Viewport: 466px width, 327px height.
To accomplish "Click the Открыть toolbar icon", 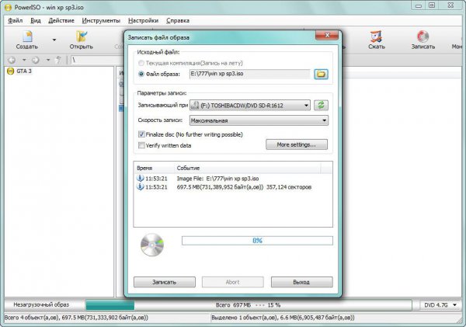I will click(81, 40).
